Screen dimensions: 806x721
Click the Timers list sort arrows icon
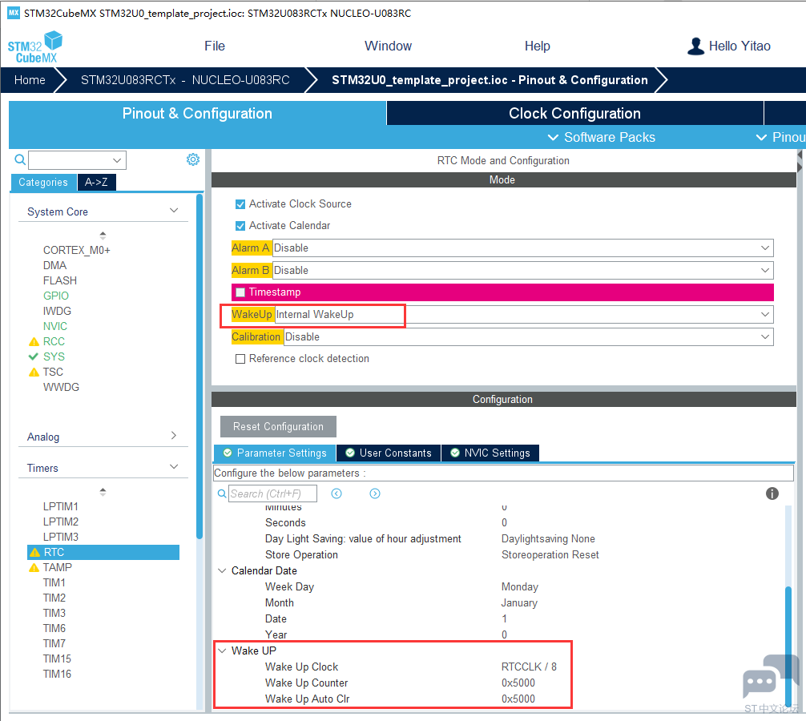[x=103, y=492]
